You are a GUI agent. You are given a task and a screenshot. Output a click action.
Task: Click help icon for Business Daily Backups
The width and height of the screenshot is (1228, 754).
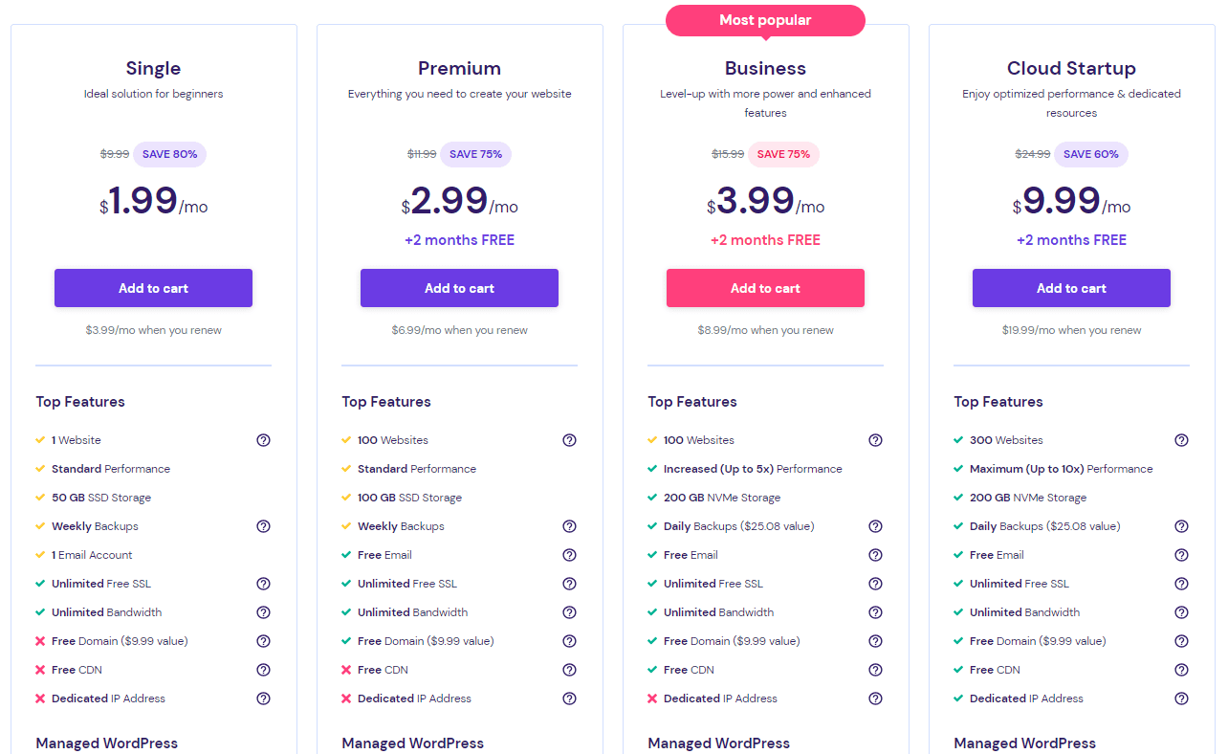(x=875, y=526)
